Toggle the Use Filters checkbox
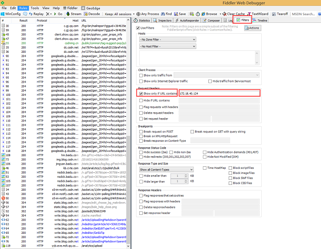Screen dimensions: 321x249 pos(138,28)
